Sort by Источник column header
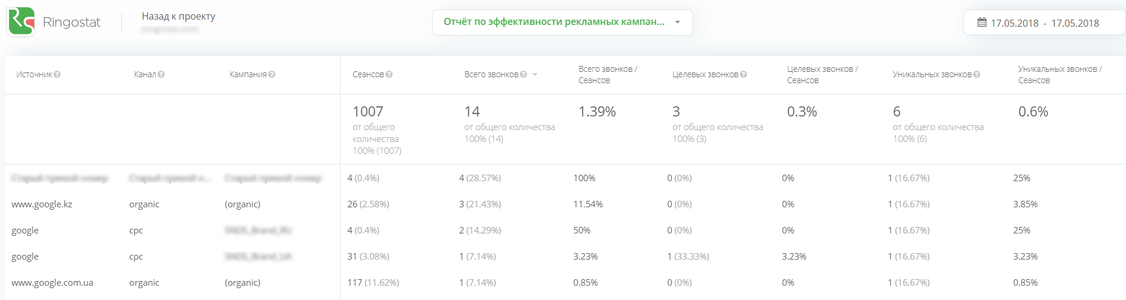 coord(34,75)
